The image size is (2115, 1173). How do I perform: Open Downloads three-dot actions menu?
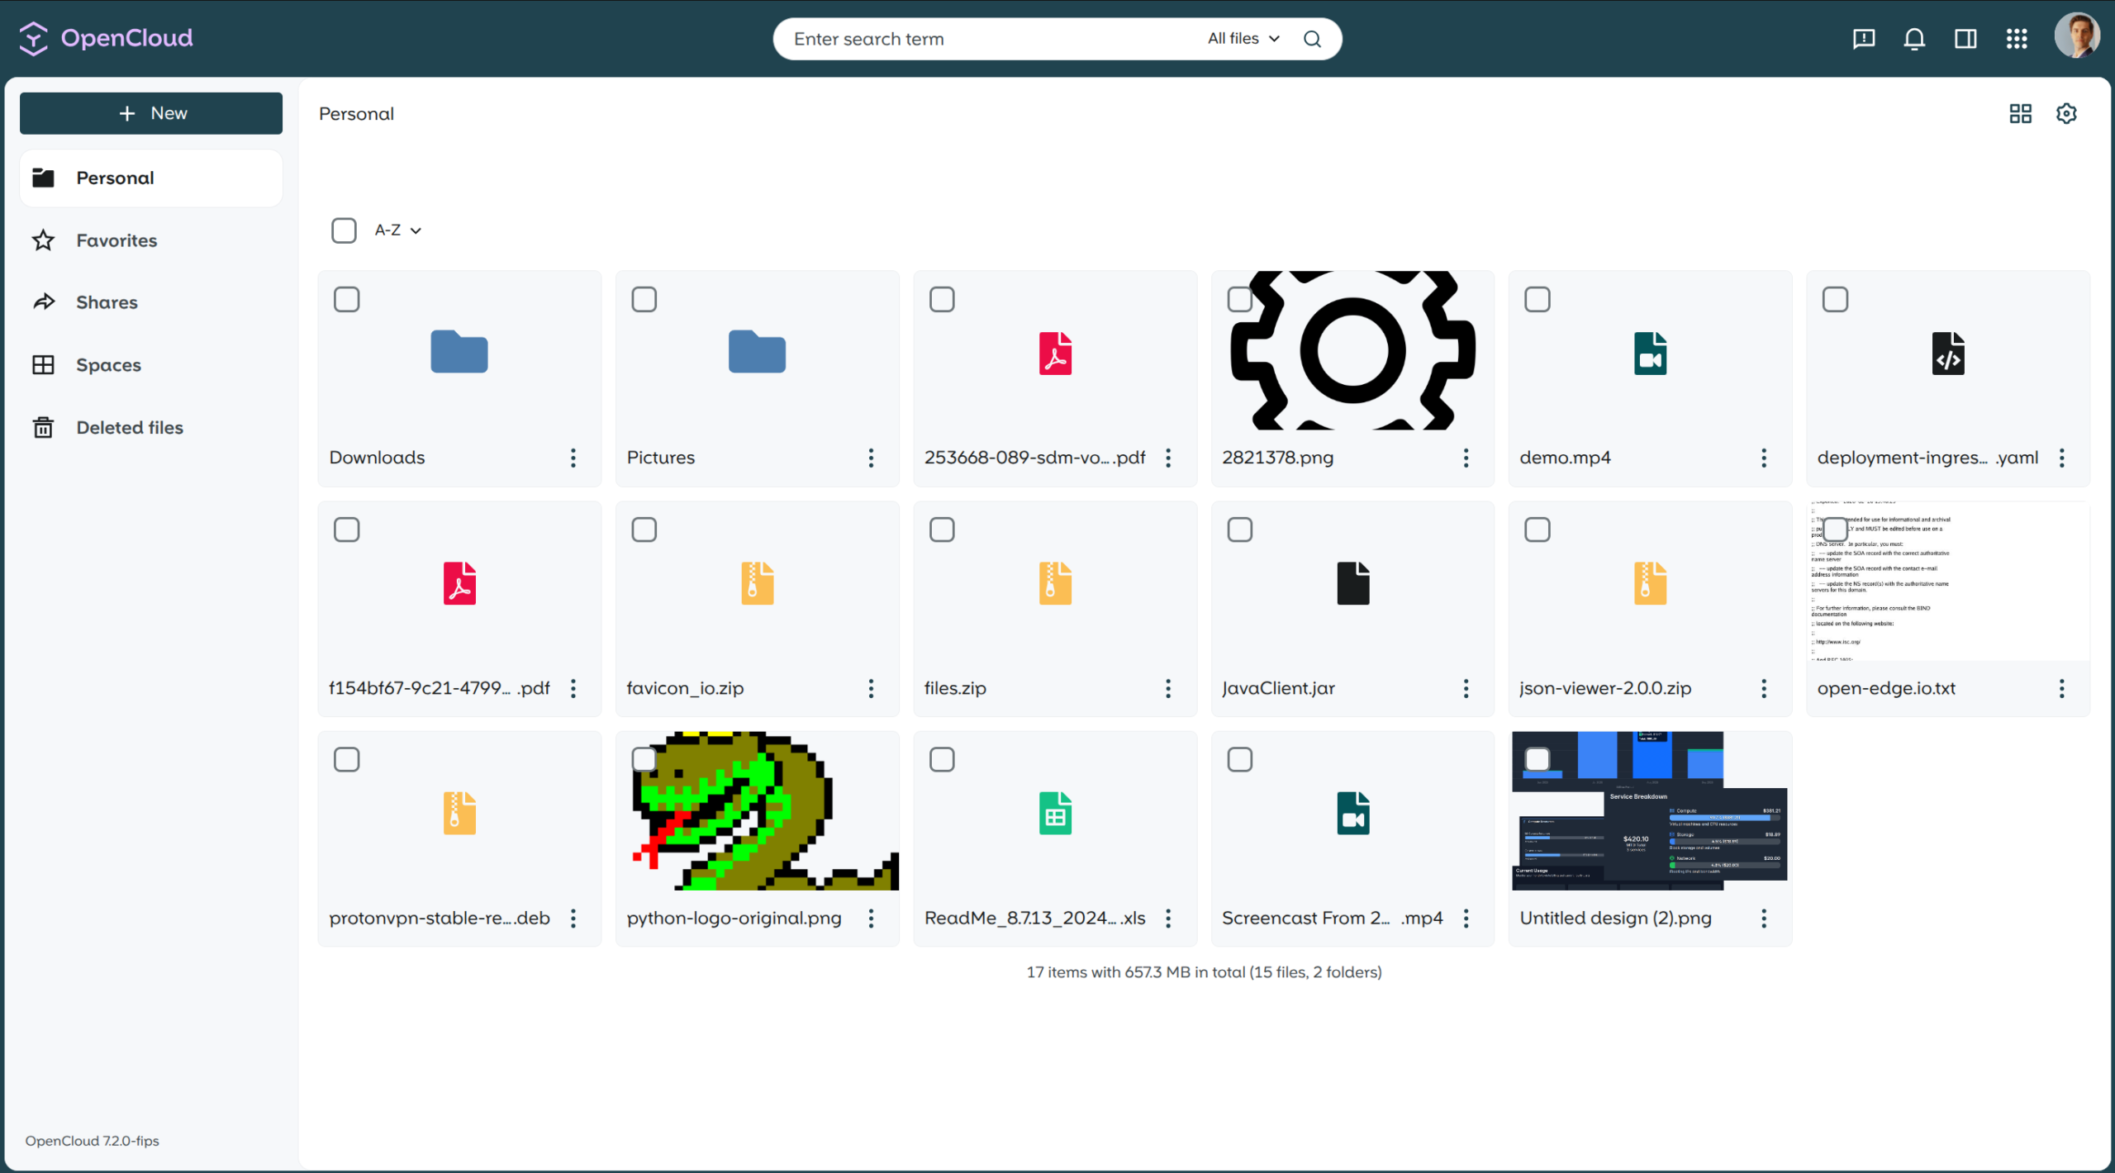coord(573,458)
